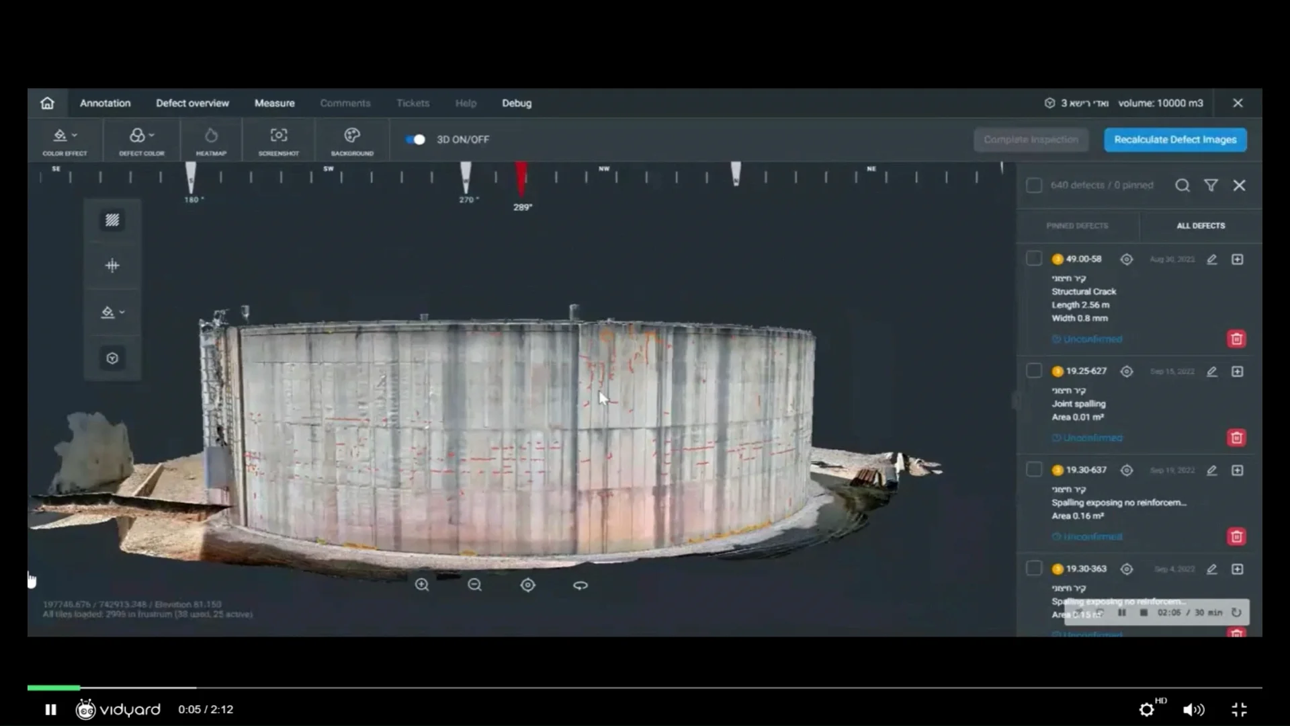
Task: Zoom out of the 3D model
Action: click(x=475, y=585)
